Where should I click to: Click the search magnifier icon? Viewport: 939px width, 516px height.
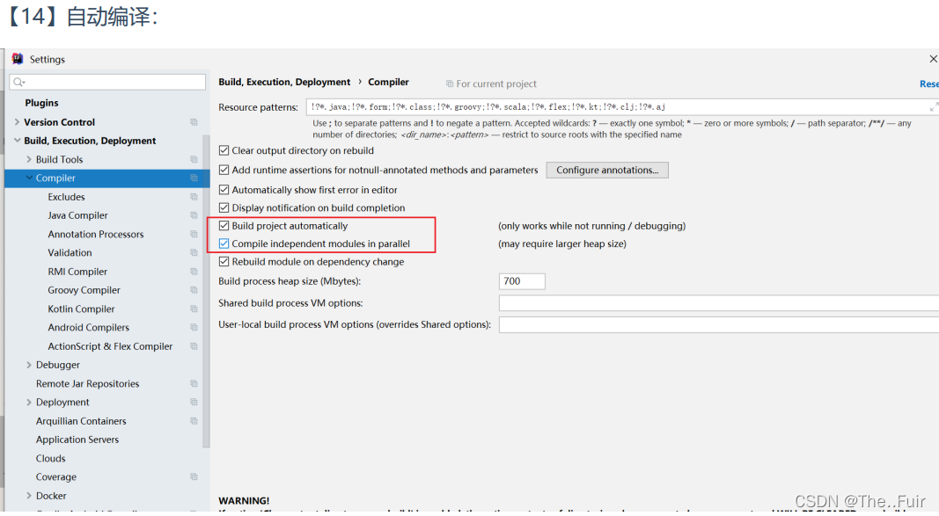click(19, 82)
